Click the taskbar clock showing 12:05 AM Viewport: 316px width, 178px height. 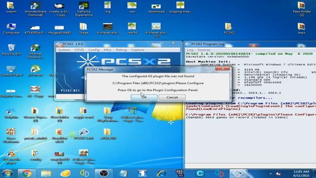click(301, 174)
